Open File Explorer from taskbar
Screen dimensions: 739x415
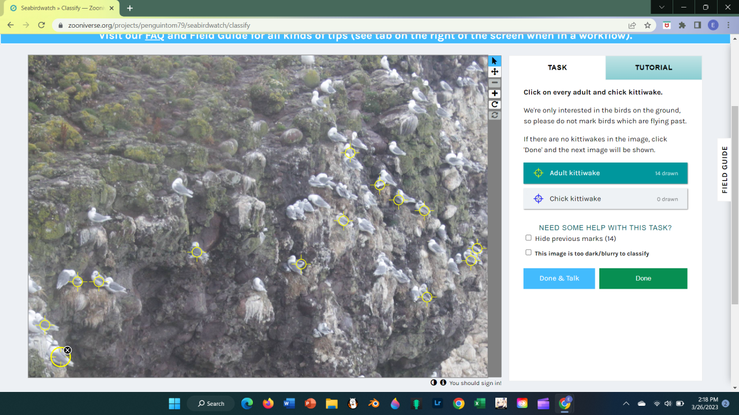pyautogui.click(x=331, y=403)
